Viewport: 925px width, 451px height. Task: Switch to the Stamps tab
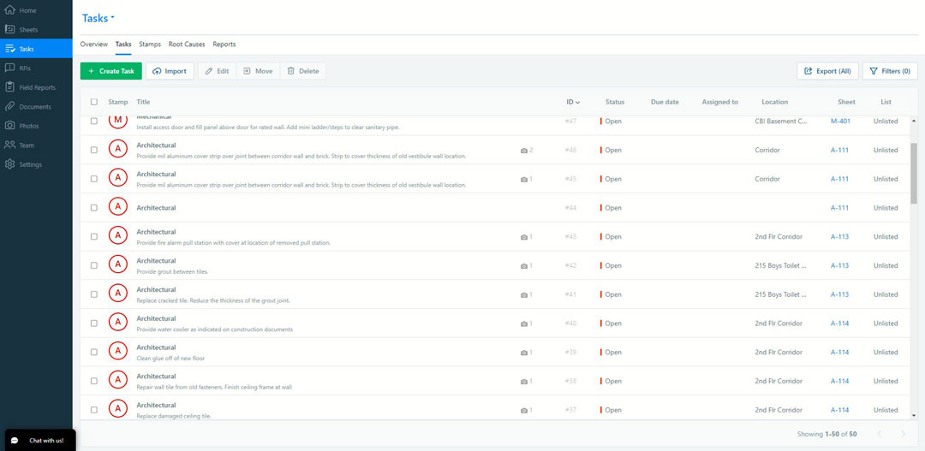coord(150,45)
